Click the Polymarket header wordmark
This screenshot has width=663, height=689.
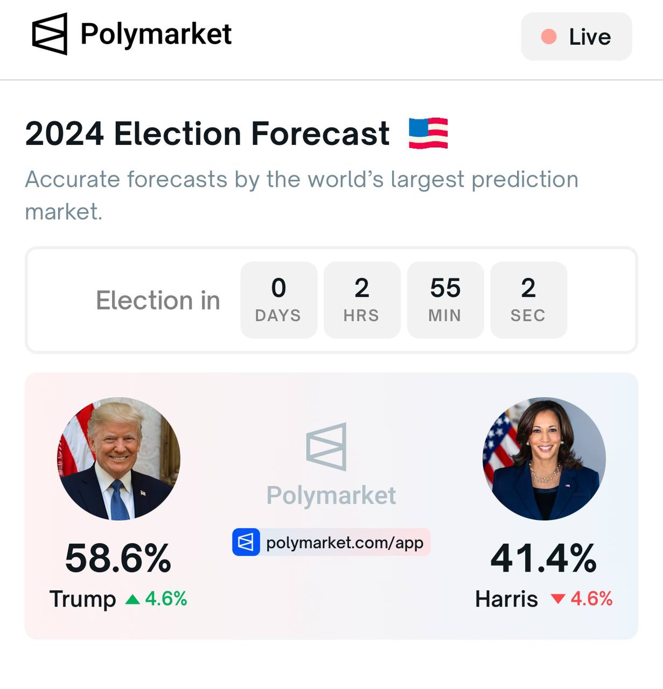coord(156,34)
